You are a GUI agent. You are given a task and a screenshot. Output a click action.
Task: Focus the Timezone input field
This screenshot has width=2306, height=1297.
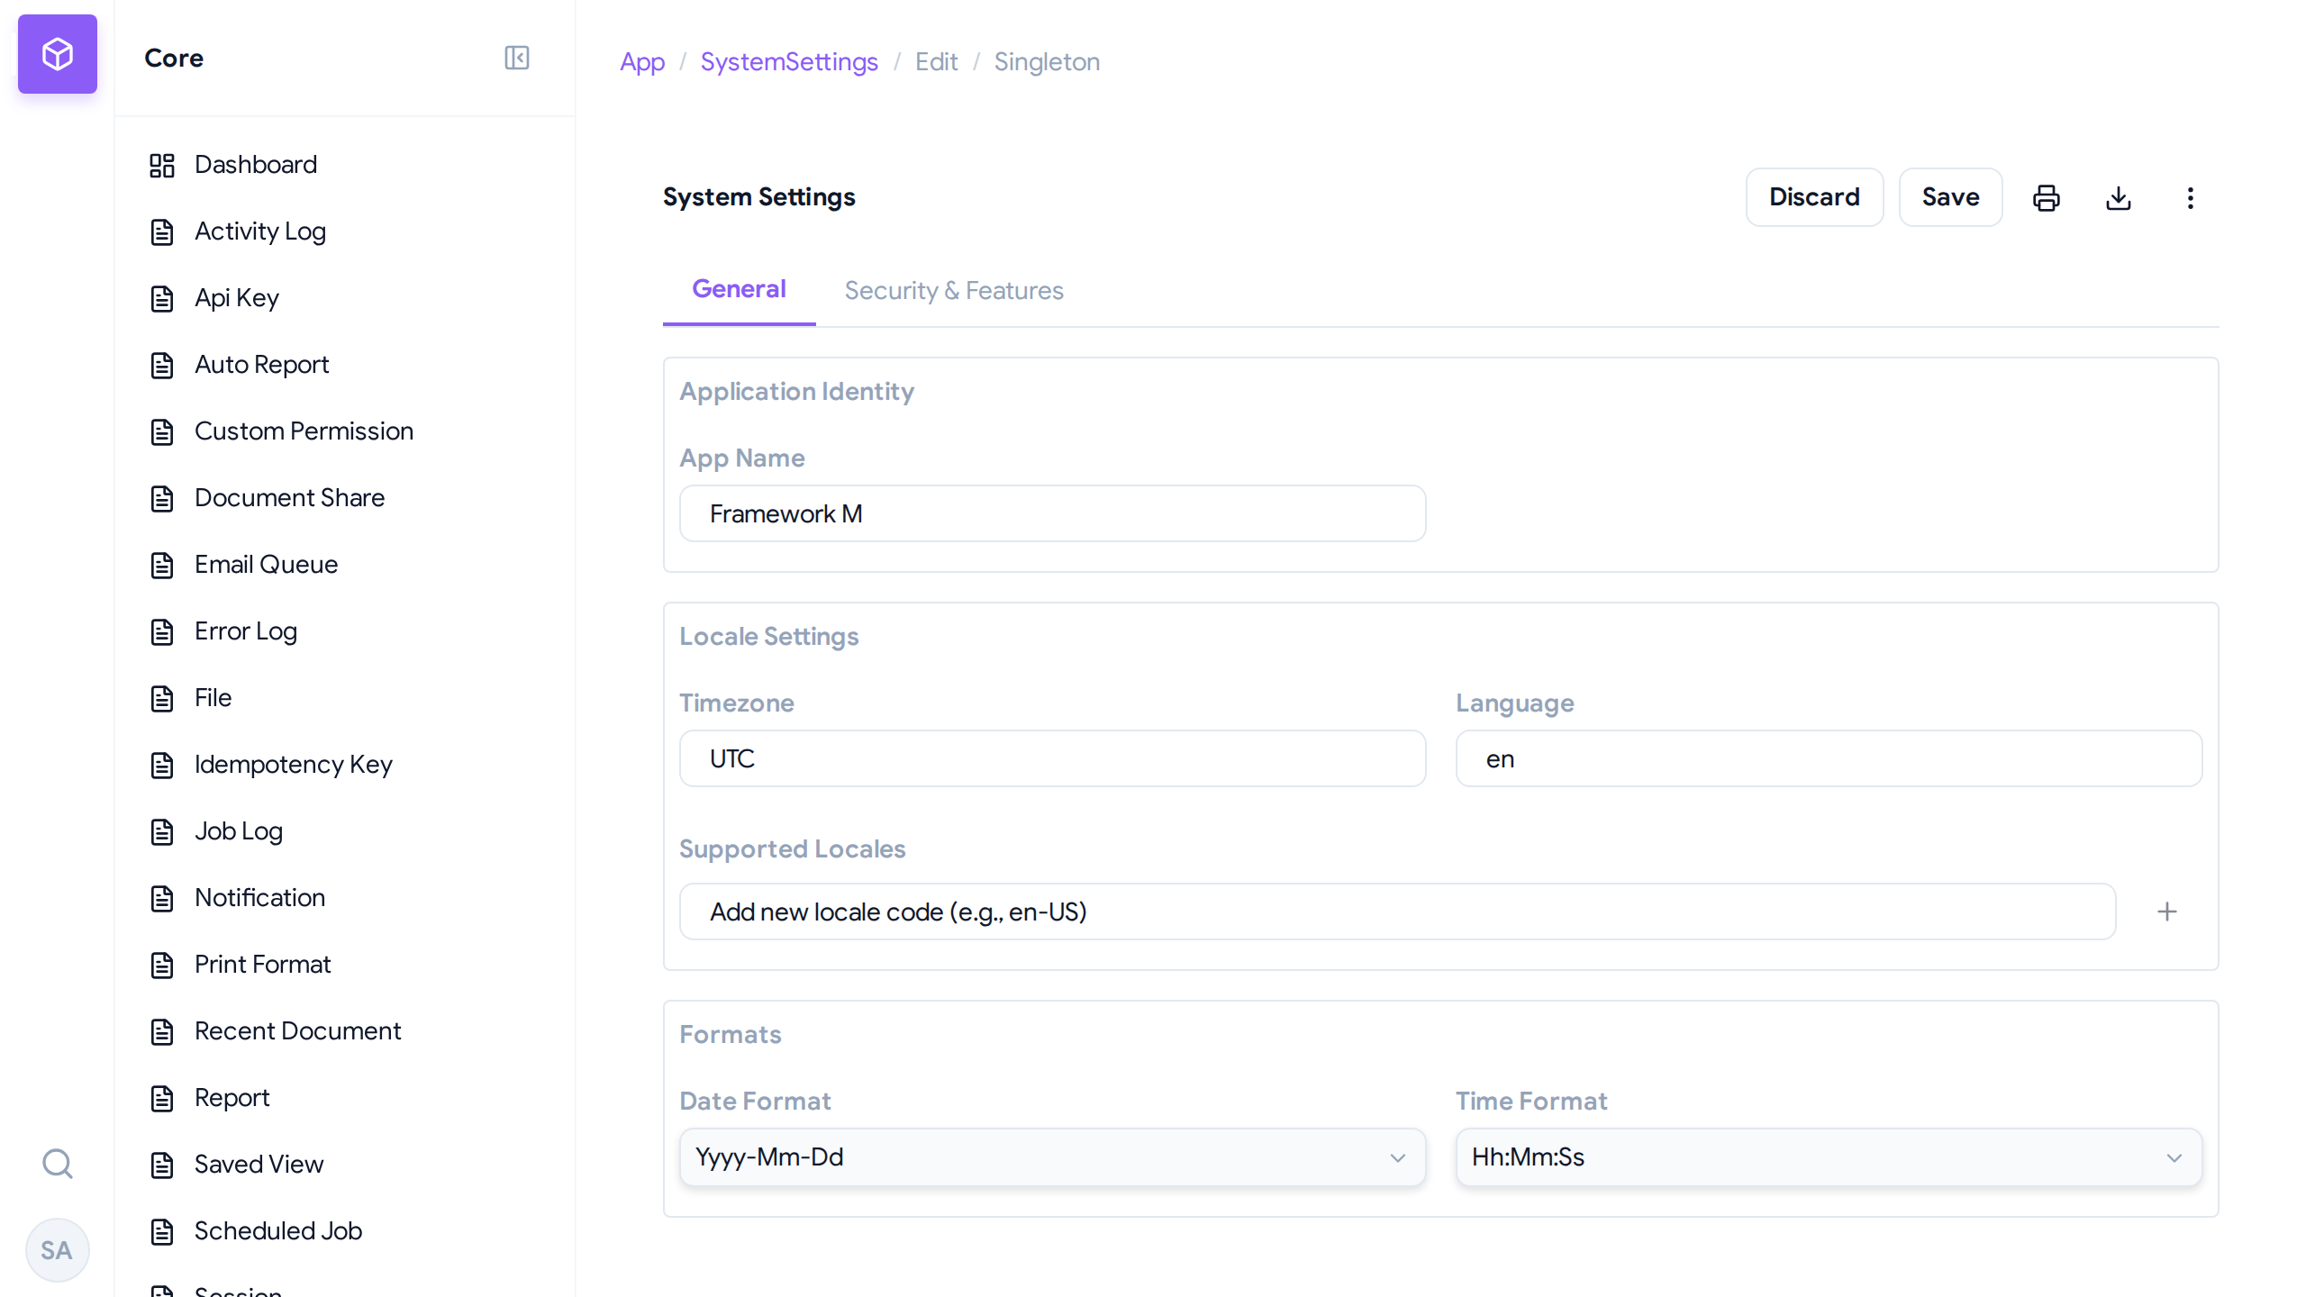pos(1052,758)
